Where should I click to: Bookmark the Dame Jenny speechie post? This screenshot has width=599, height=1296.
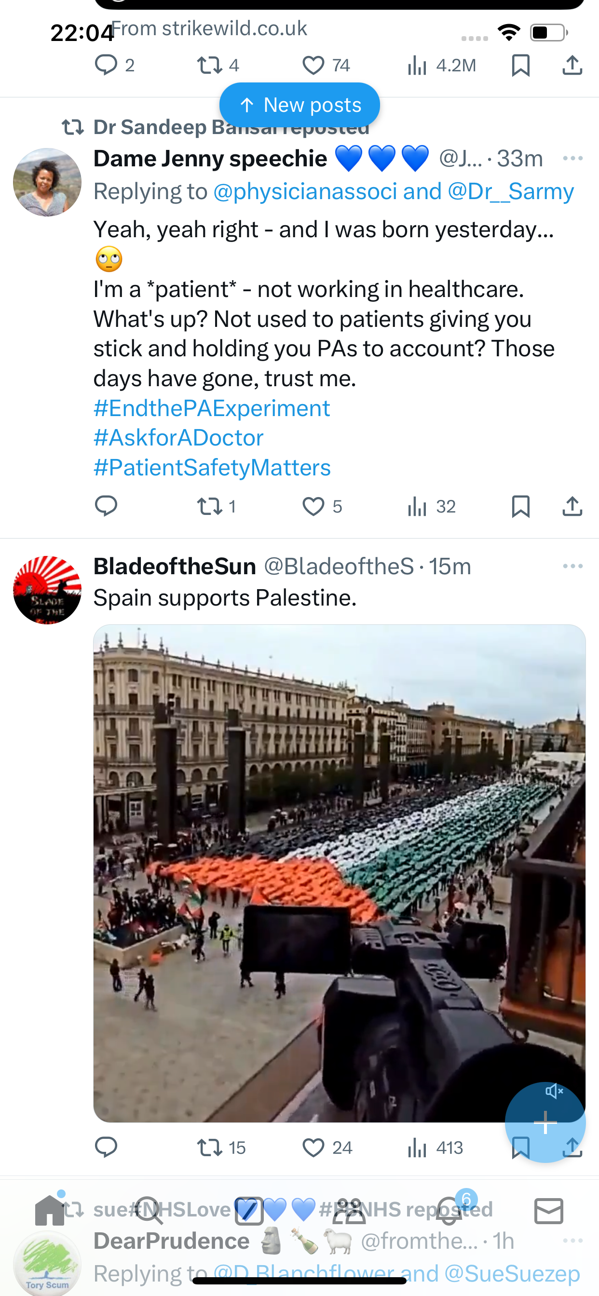(x=520, y=506)
